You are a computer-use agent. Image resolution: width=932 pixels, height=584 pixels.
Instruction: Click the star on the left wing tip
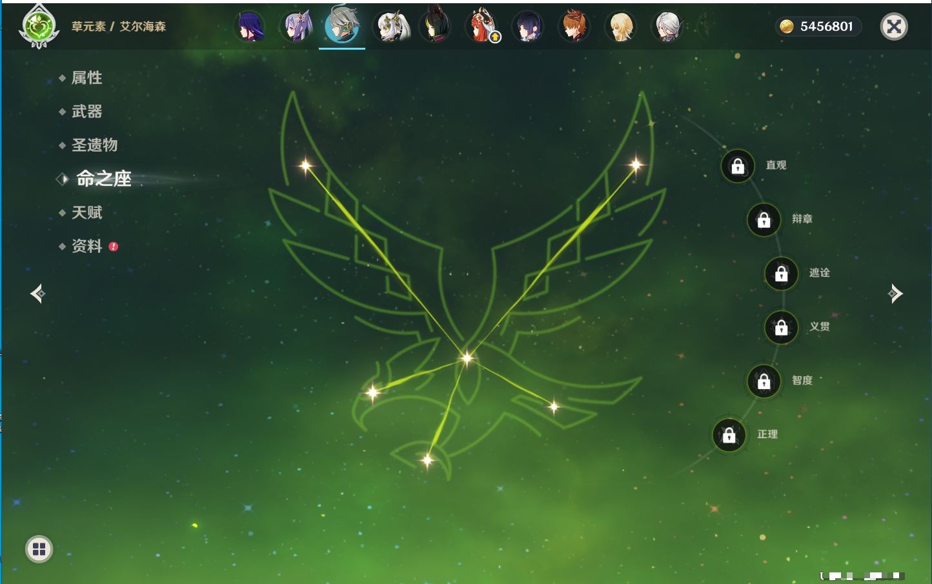click(306, 165)
